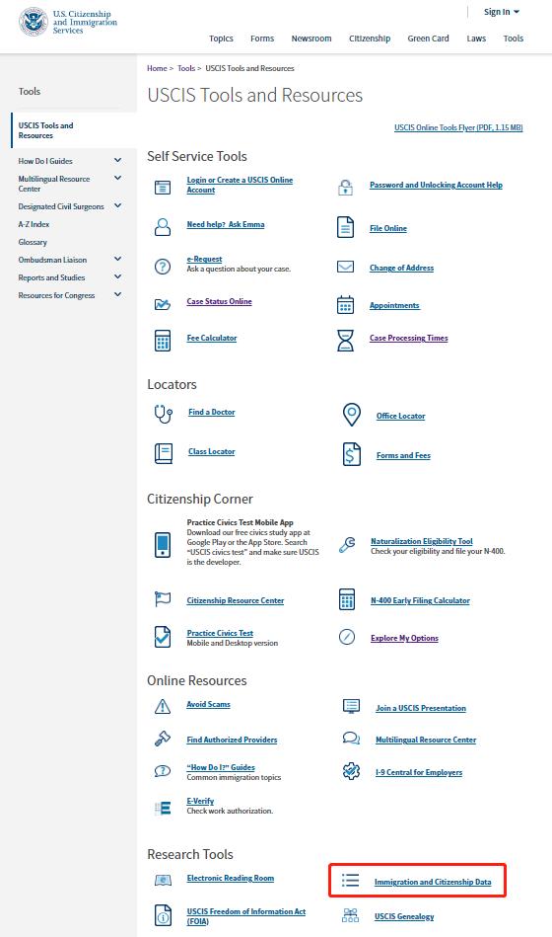552x937 pixels.
Task: Click the gavel icon by Find Authorized Providers
Action: (163, 740)
